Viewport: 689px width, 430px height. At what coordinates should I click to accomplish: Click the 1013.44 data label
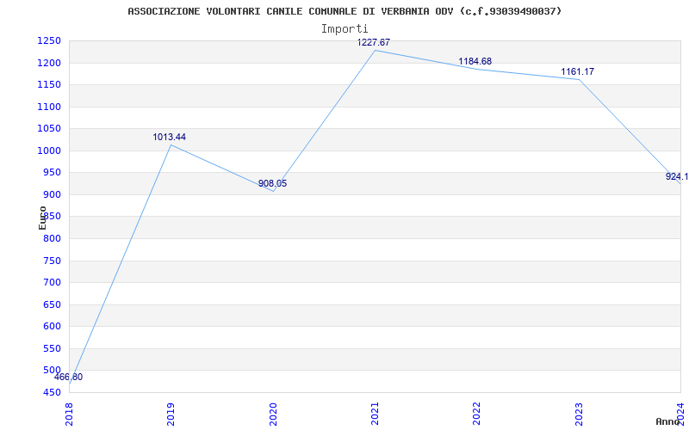(169, 137)
